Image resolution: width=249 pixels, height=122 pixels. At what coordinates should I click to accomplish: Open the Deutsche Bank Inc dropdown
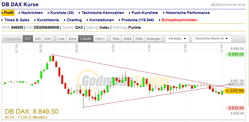(x=211, y=38)
